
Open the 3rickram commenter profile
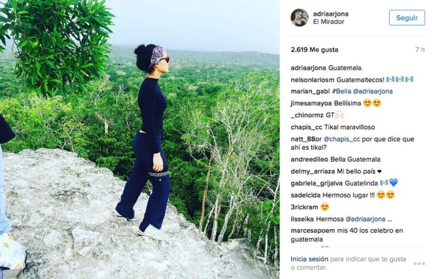pyautogui.click(x=304, y=207)
